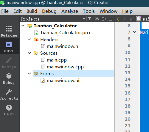The width and height of the screenshot is (149, 132).
Task: Select Tiantian_Calculator.pro file
Action: pyautogui.click(x=65, y=33)
